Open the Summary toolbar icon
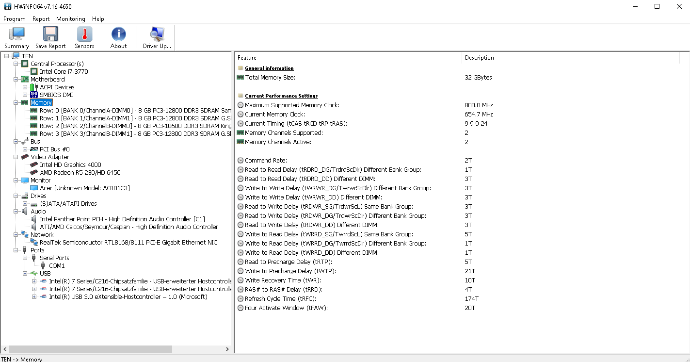Image resolution: width=690 pixels, height=362 pixels. (16, 34)
